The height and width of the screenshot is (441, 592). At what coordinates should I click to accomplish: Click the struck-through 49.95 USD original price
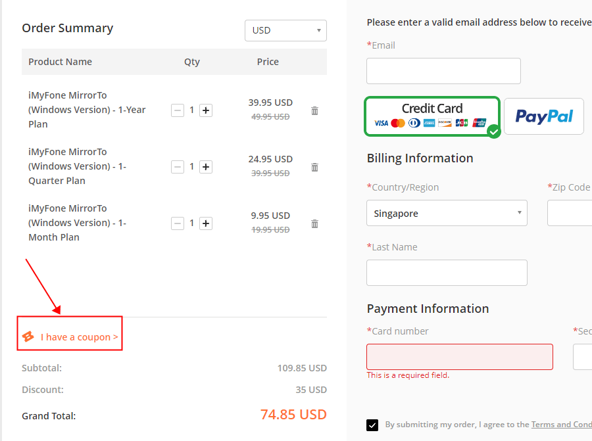[x=270, y=117]
